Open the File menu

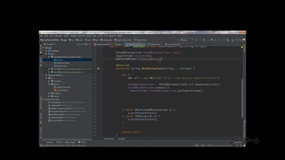pos(41,36)
